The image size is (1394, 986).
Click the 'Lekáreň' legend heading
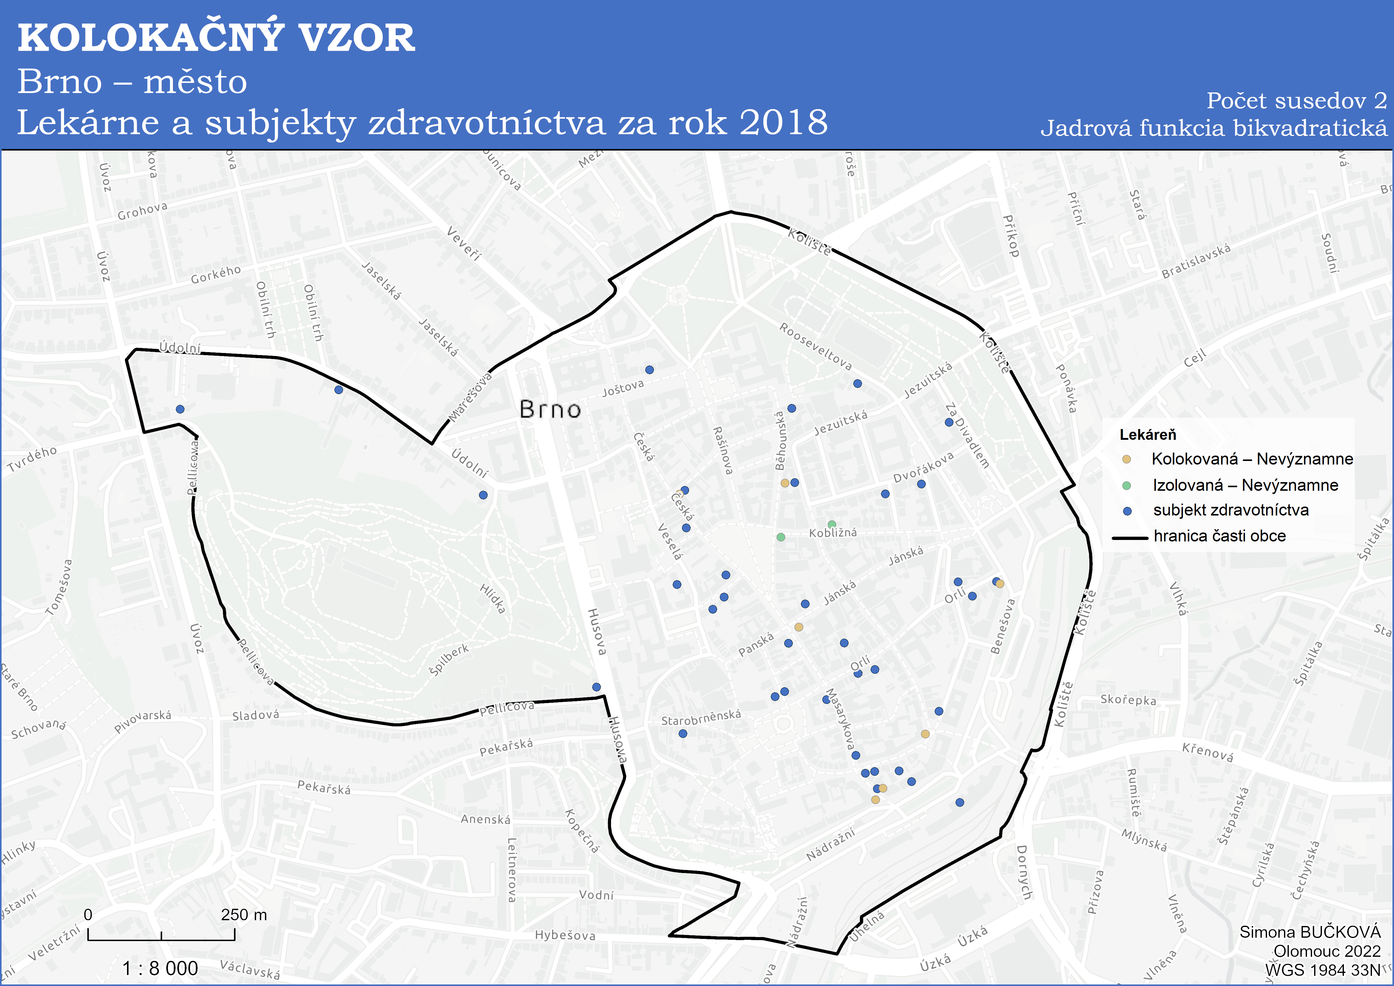click(x=1148, y=434)
